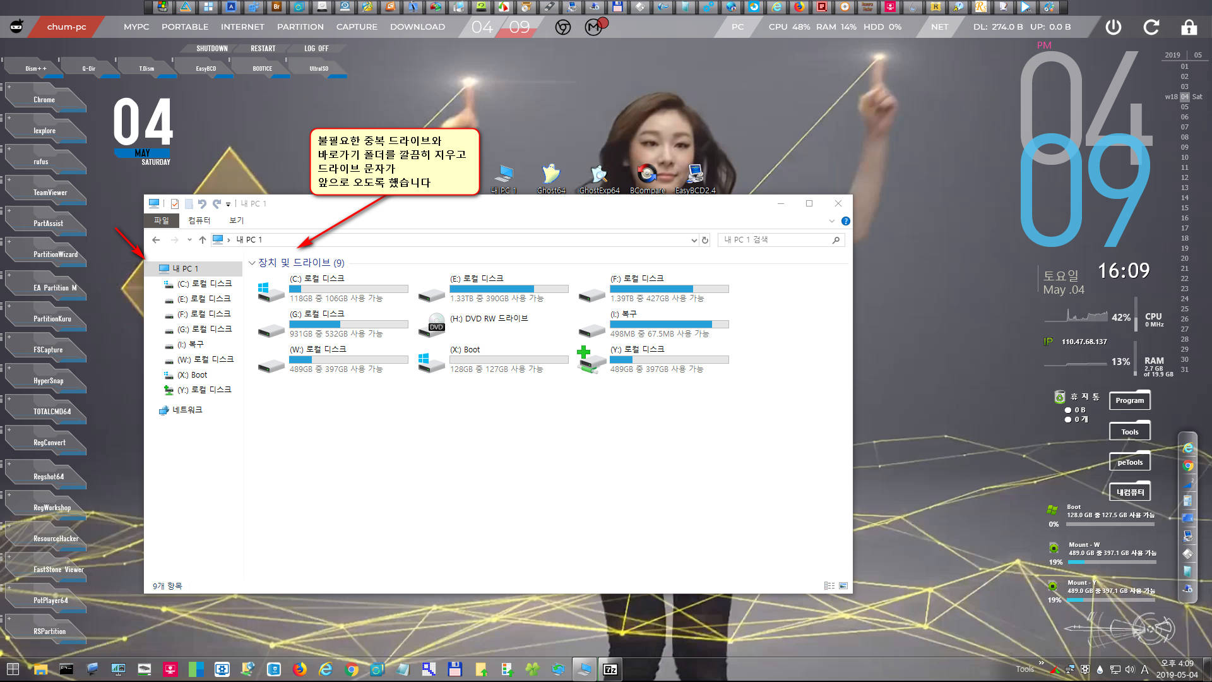This screenshot has height=682, width=1212.
Task: Click the power icon in top bar
Action: click(x=1114, y=27)
